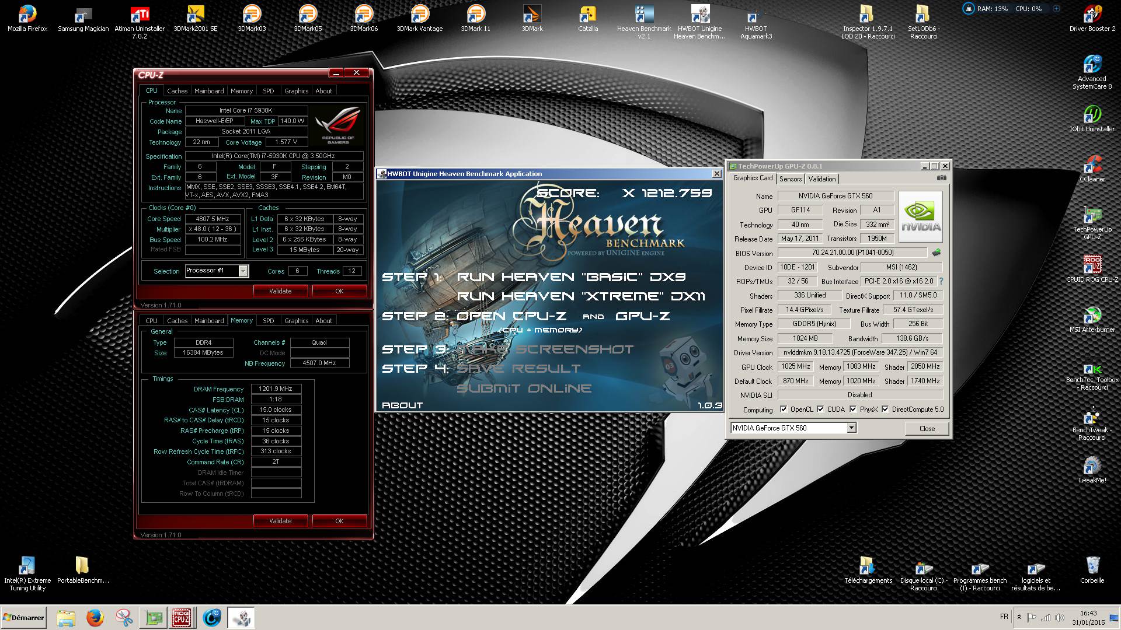1121x630 pixels.
Task: Expand the Processor #1 selection dropdown
Action: pos(243,271)
